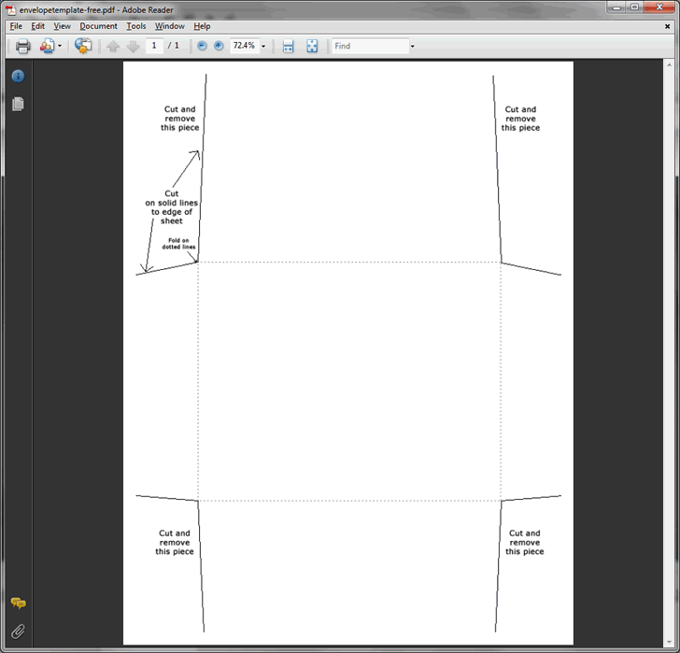Click bottom-left 'Cut and remove this piece'

[175, 543]
